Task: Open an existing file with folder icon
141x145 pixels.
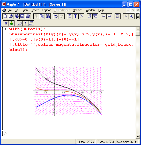Action: point(11,16)
